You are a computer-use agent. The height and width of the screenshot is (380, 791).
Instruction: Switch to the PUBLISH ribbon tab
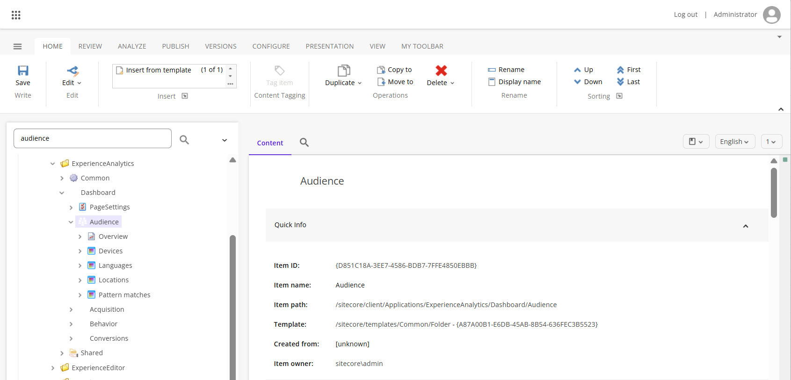(x=176, y=46)
